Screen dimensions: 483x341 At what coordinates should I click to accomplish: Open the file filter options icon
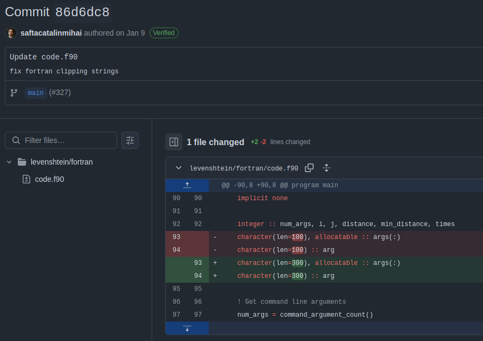point(130,140)
